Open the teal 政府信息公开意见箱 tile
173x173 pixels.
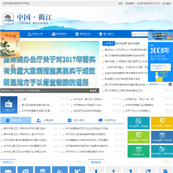point(162,151)
